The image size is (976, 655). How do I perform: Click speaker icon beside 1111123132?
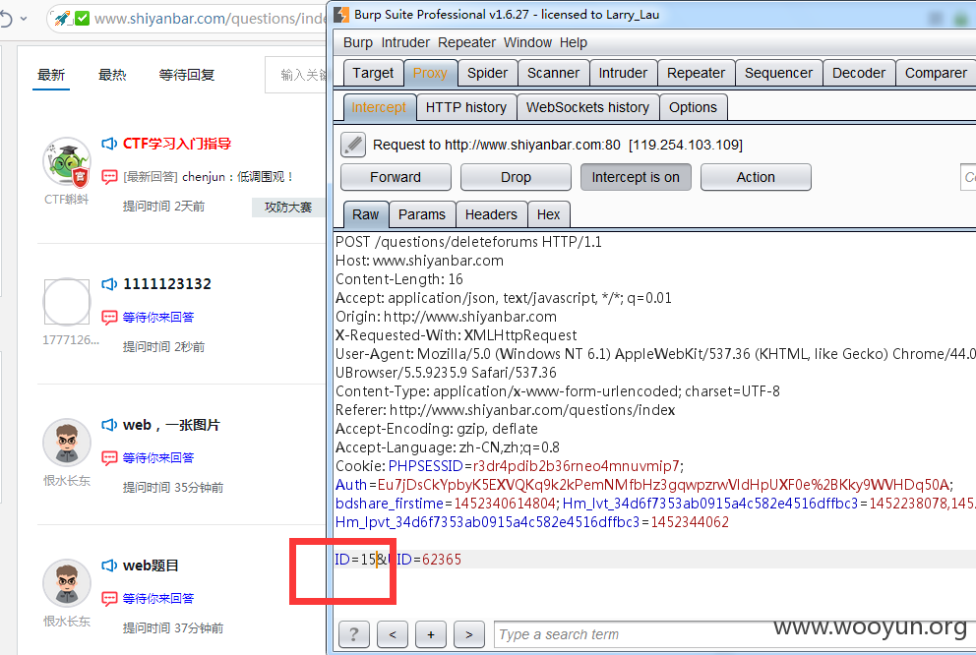tap(109, 284)
